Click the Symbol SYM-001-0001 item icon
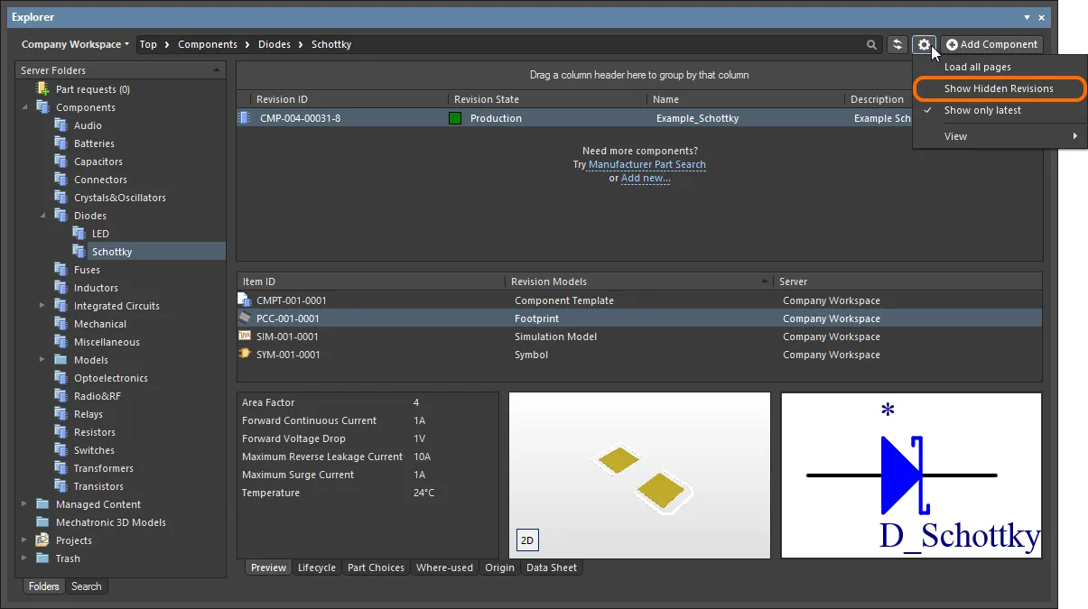Screen dimensions: 1088x609 point(244,354)
